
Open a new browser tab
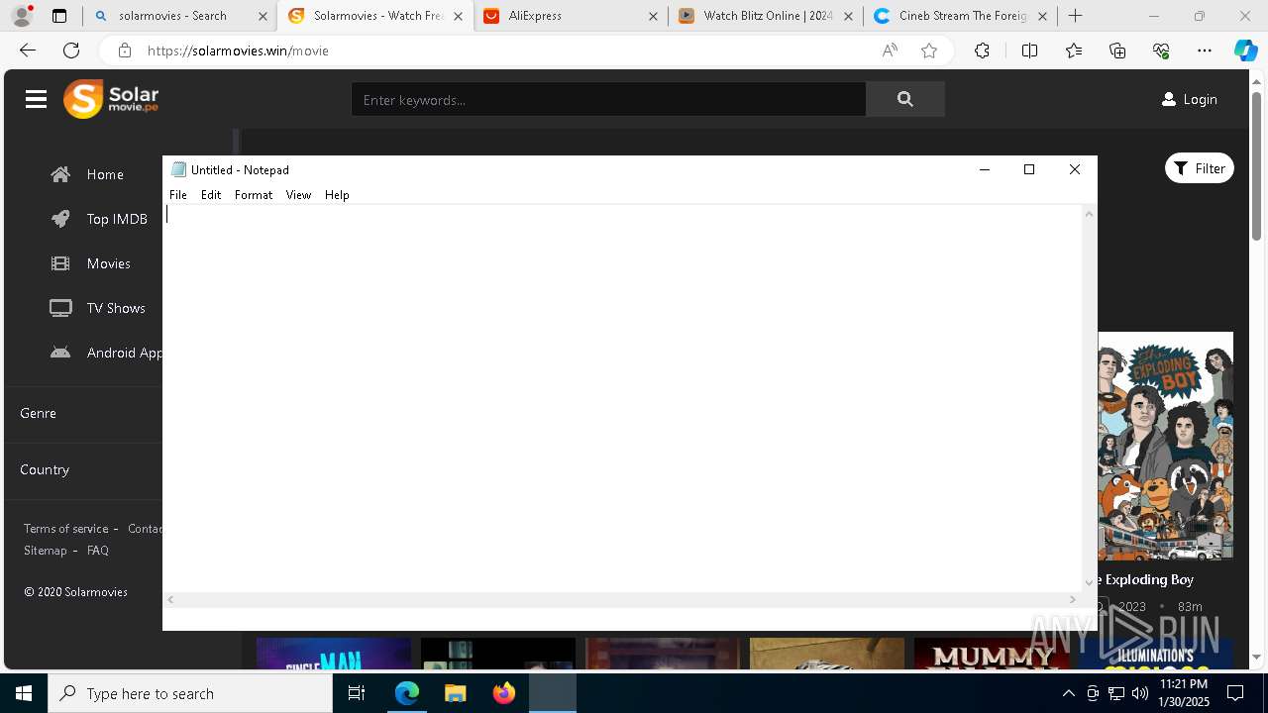pyautogui.click(x=1075, y=16)
